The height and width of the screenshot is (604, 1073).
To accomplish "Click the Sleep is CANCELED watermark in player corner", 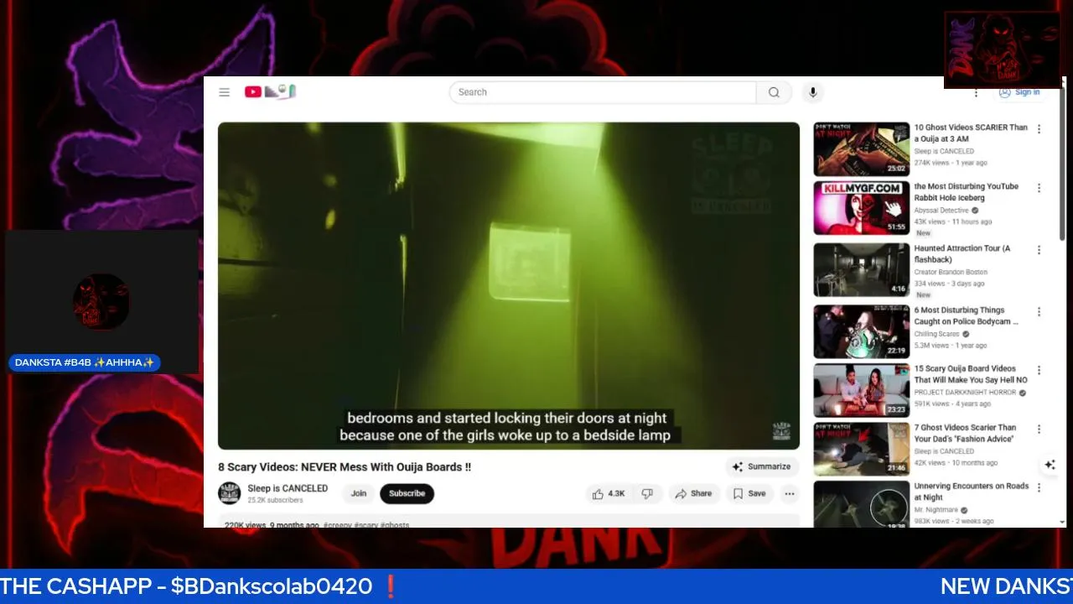I will click(x=781, y=432).
